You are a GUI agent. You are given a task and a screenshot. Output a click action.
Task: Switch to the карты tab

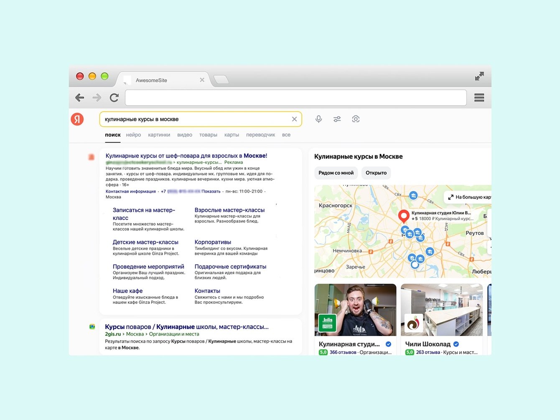(232, 135)
